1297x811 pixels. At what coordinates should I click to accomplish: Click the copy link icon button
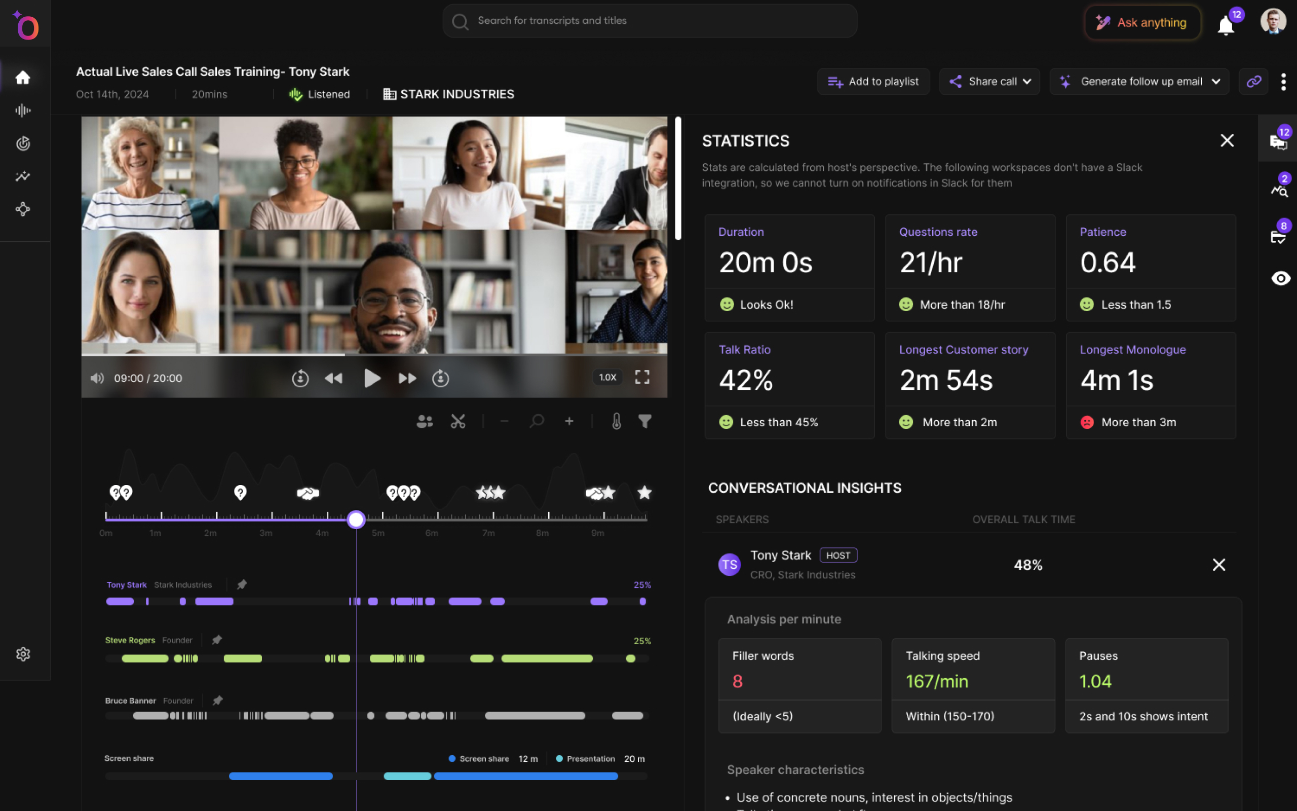click(1253, 82)
